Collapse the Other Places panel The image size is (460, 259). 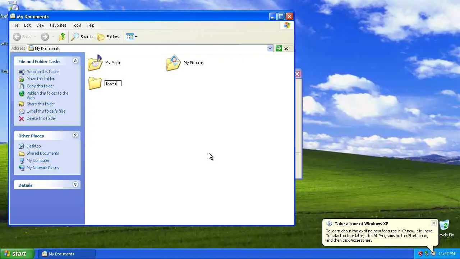coord(75,135)
